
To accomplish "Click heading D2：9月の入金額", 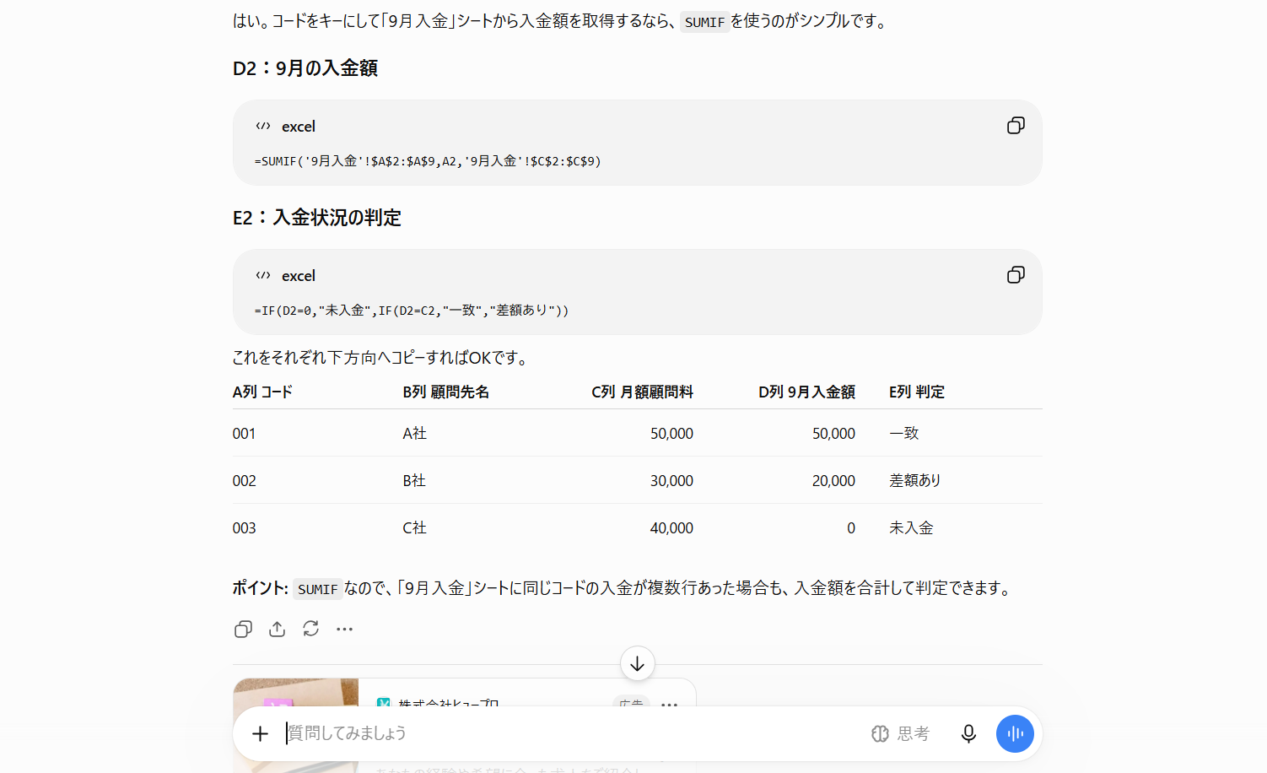I will pos(305,68).
